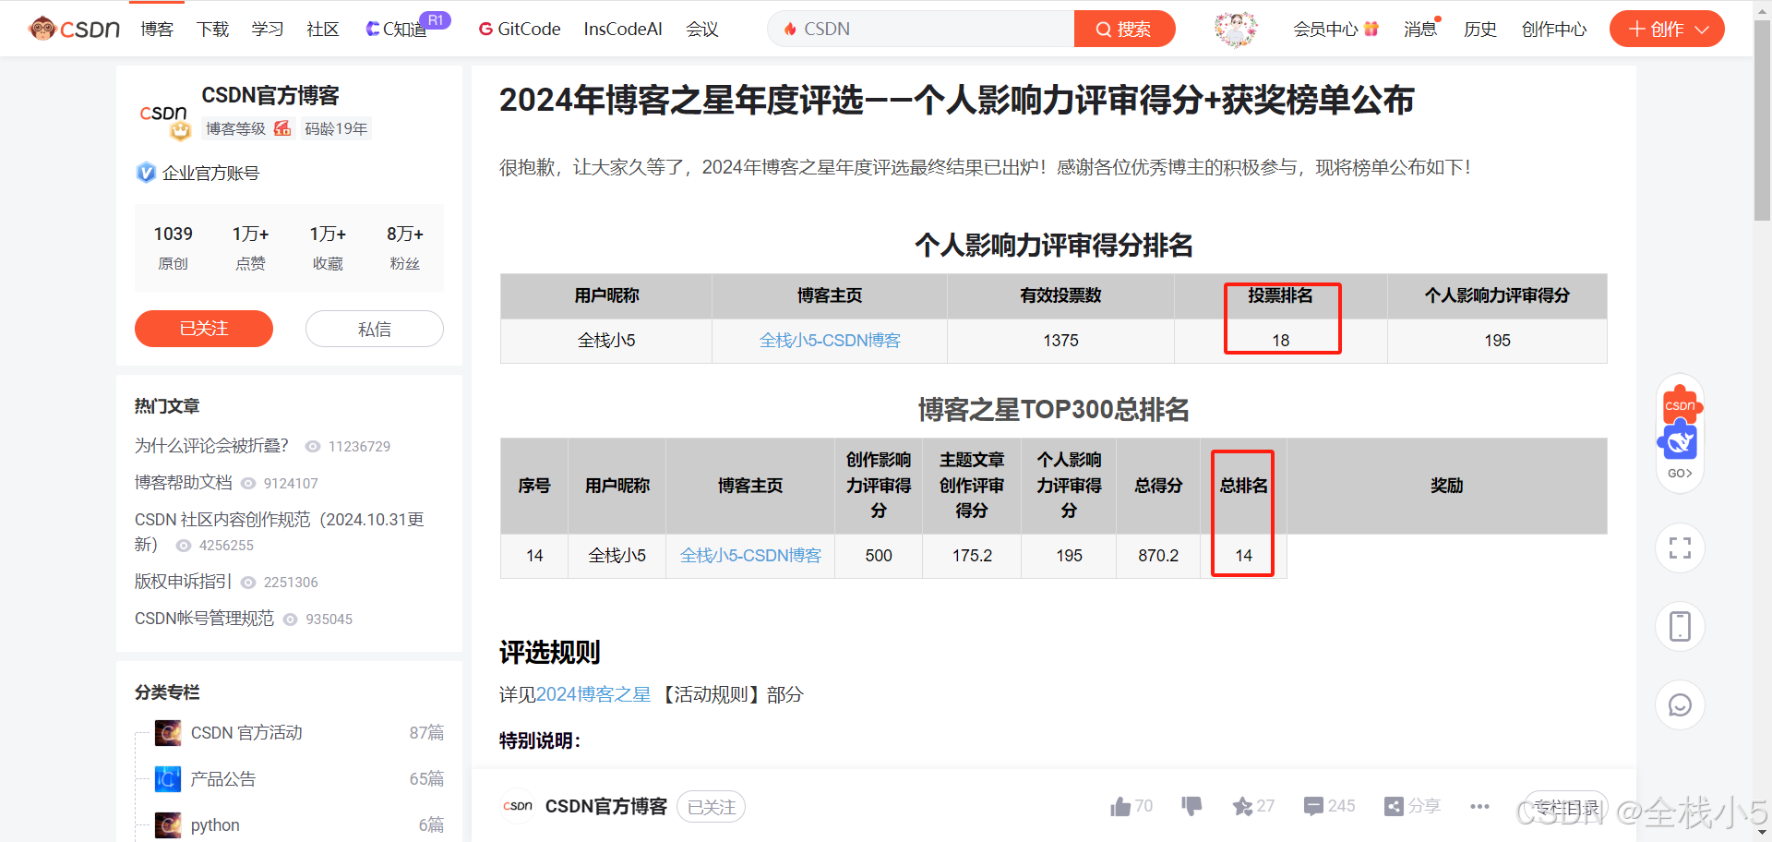Click the 企业官方账号 verified shield icon
This screenshot has height=842, width=1772.
146,173
